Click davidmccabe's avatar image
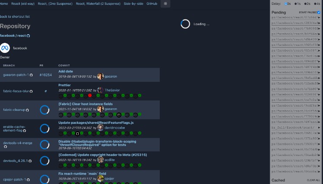This screenshot has height=184, width=323. [100, 128]
